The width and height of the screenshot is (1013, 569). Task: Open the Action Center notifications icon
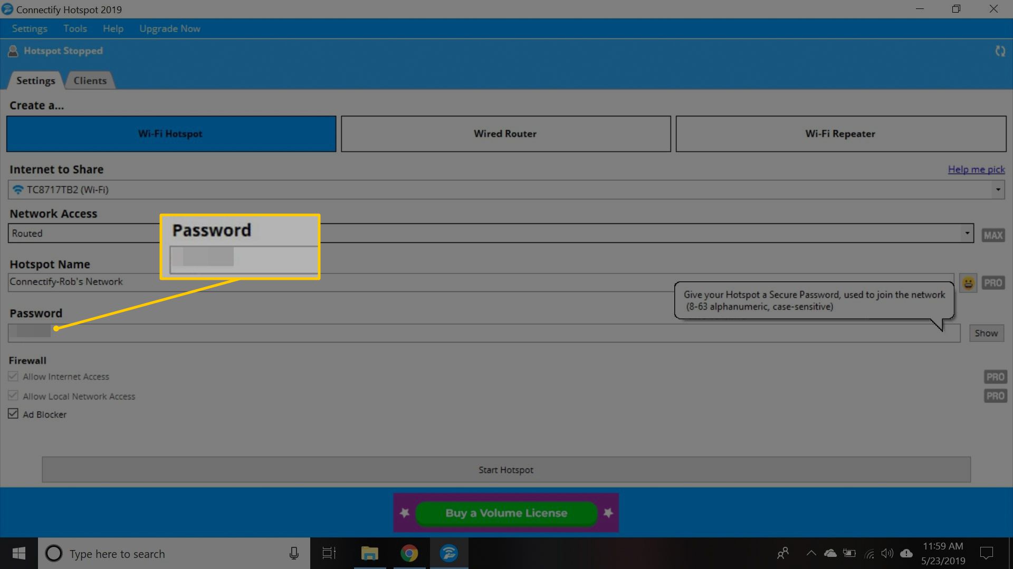(986, 553)
